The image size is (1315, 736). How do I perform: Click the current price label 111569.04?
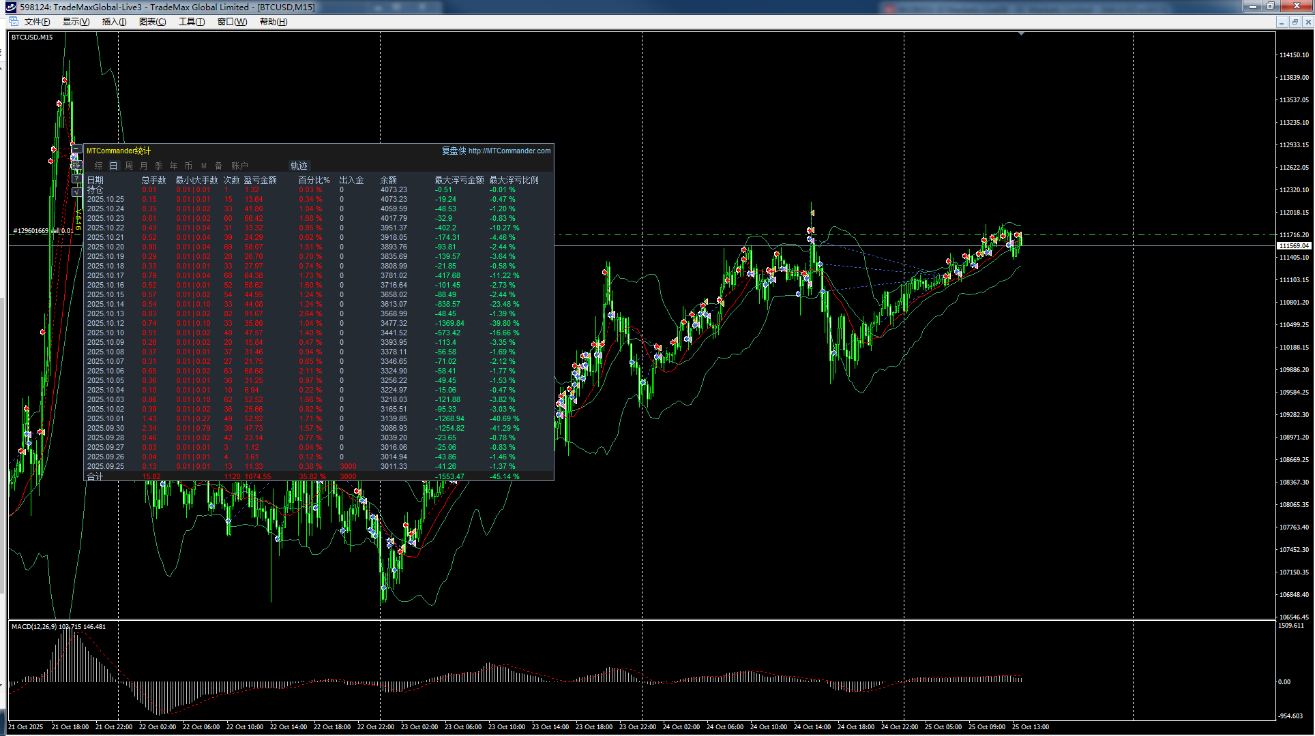tap(1293, 245)
